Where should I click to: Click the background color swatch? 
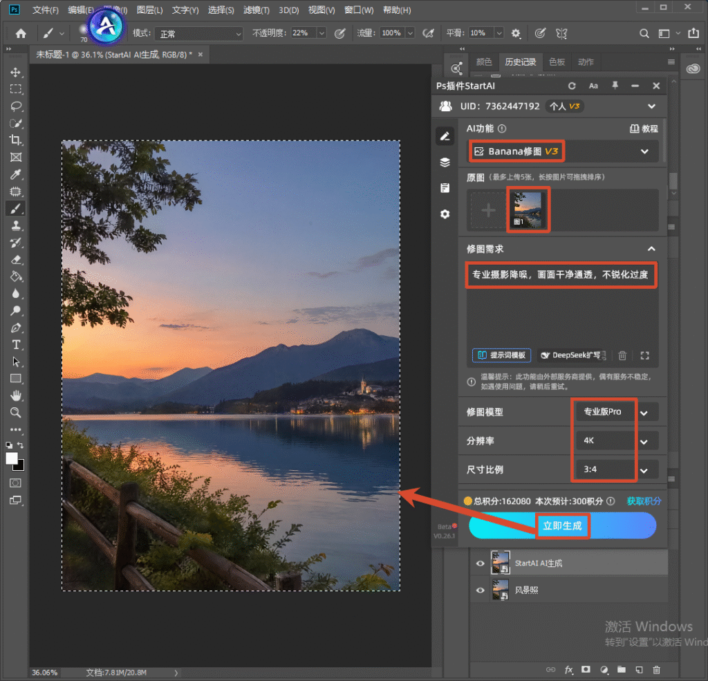20,465
